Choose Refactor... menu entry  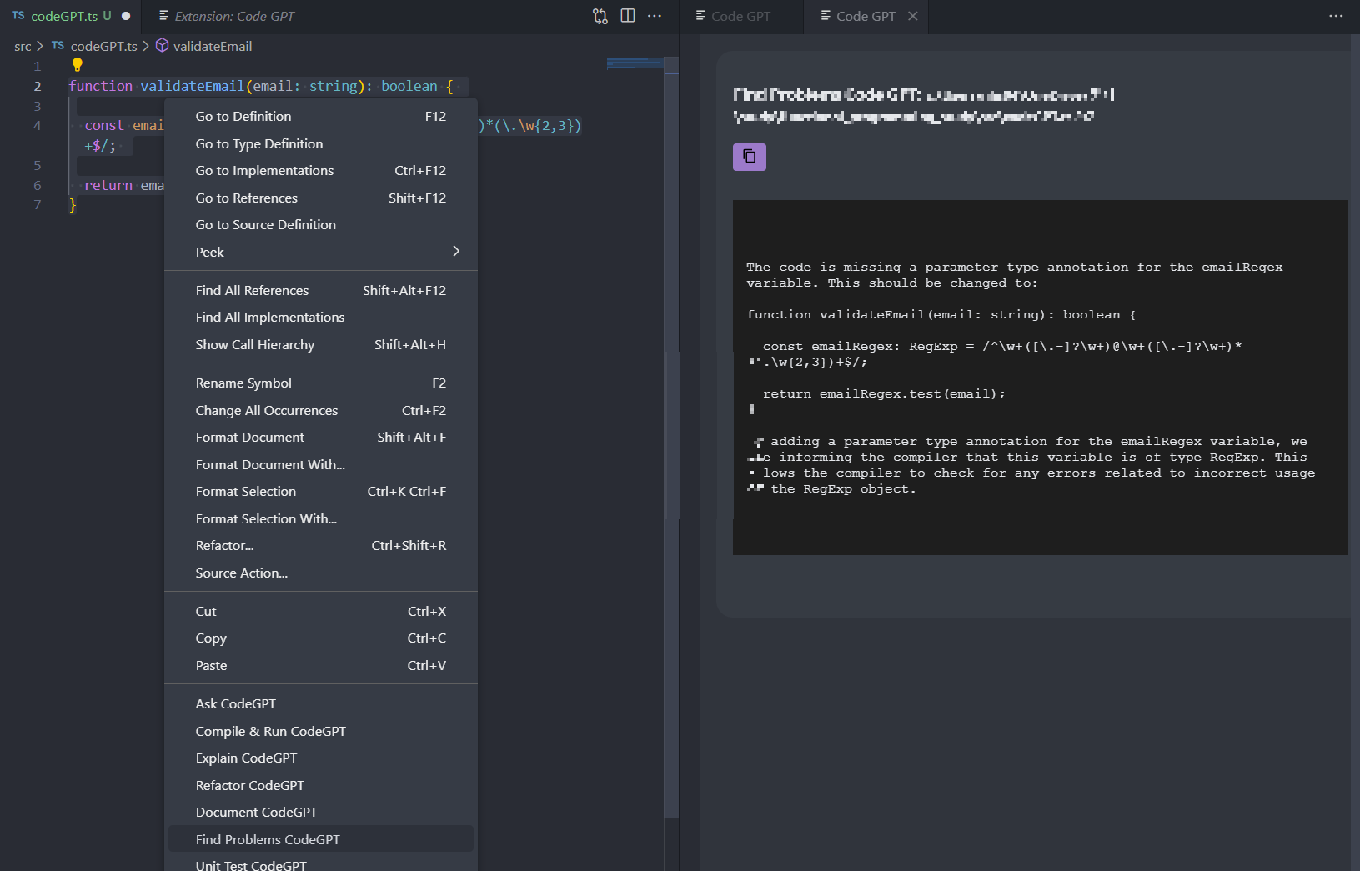point(321,546)
